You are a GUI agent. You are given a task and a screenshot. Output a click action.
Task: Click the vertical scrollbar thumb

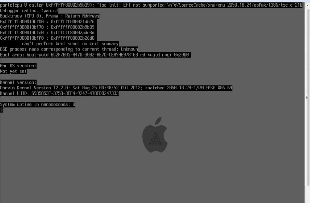[x=307, y=97]
